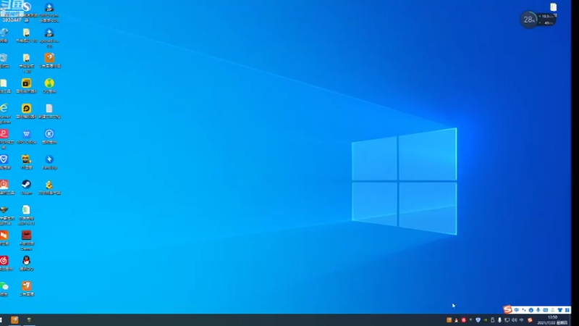Image resolution: width=579 pixels, height=326 pixels.
Task: Open the green document file icon
Action: (x=26, y=209)
